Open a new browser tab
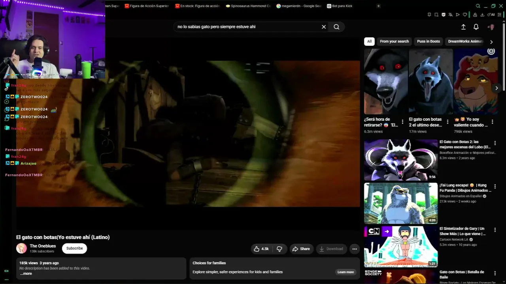This screenshot has height=284, width=506. [378, 6]
